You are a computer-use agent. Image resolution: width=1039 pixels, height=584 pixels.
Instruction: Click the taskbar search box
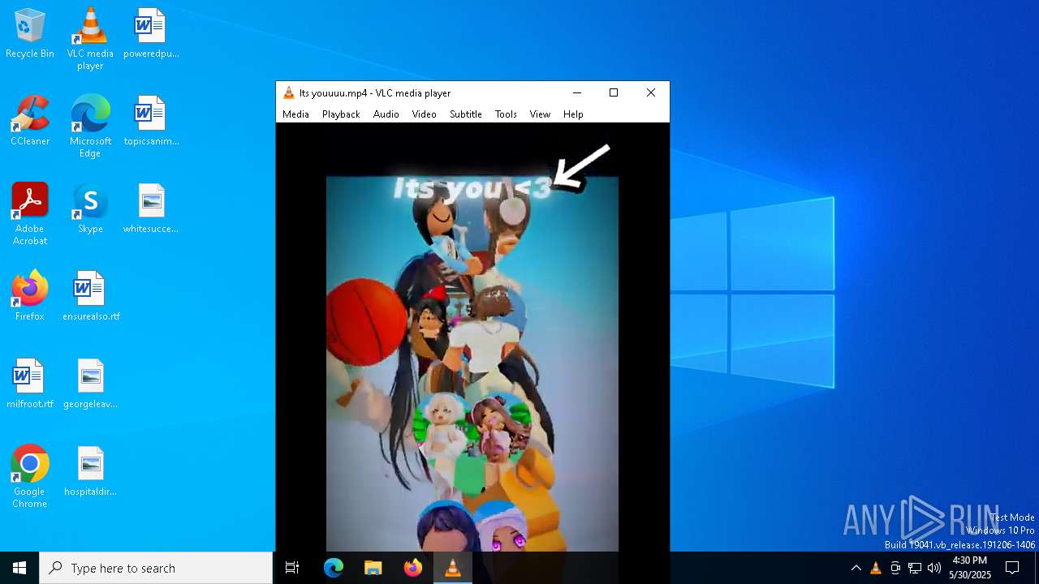click(x=156, y=568)
